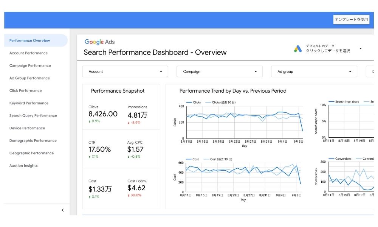Go to Campaign Performance page
This screenshot has height=227, width=378.
(x=30, y=65)
